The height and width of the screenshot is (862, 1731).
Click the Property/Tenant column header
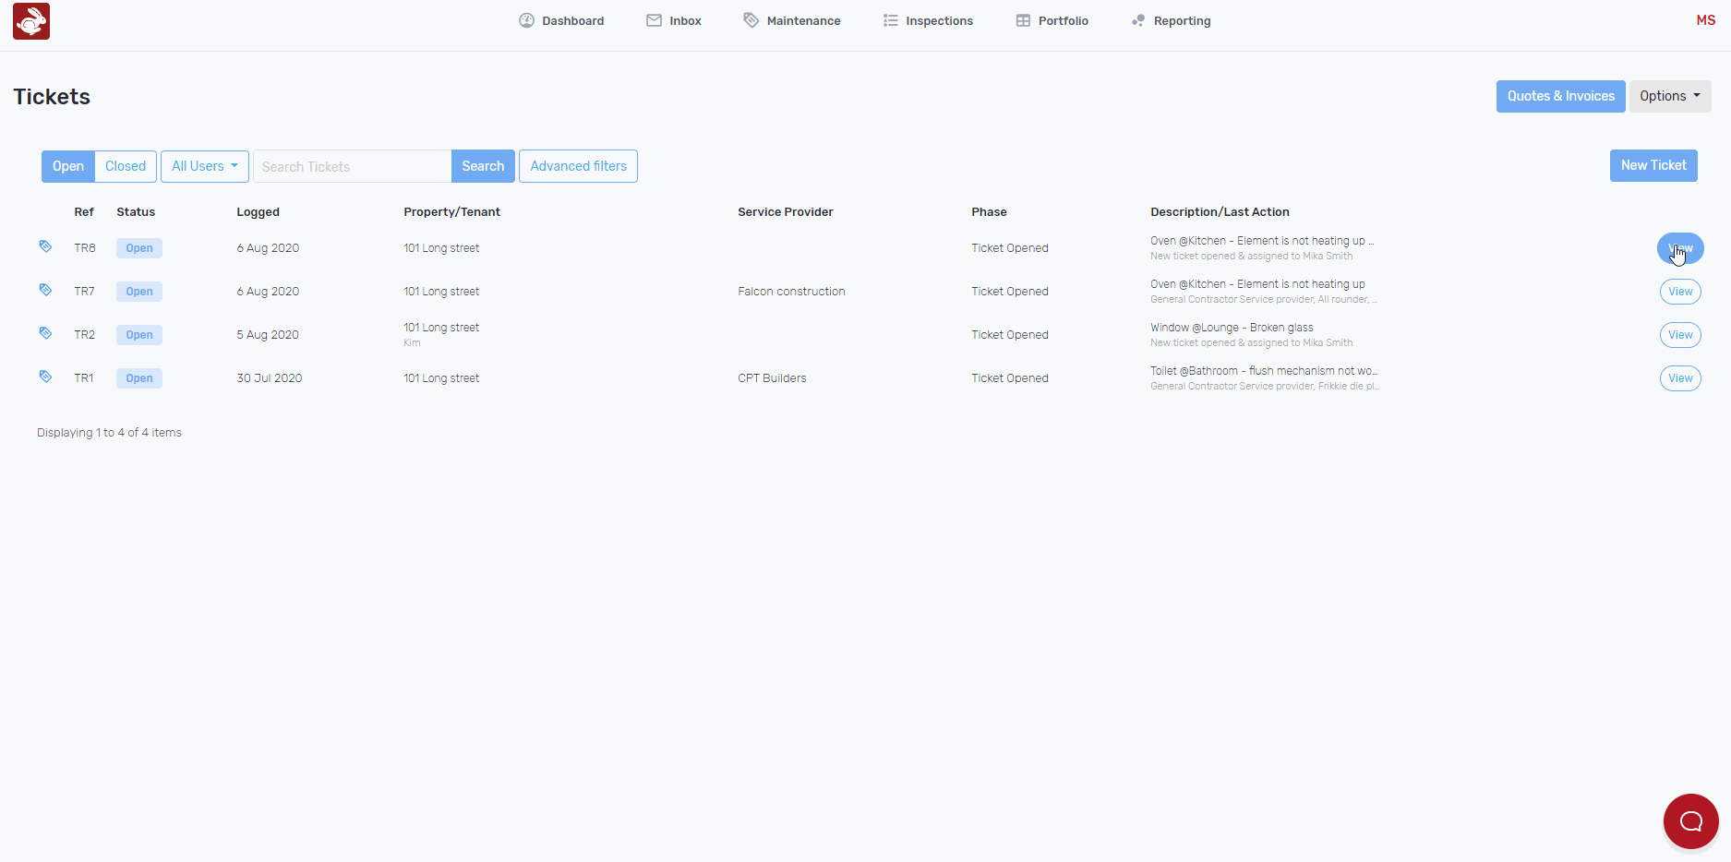pyautogui.click(x=451, y=211)
